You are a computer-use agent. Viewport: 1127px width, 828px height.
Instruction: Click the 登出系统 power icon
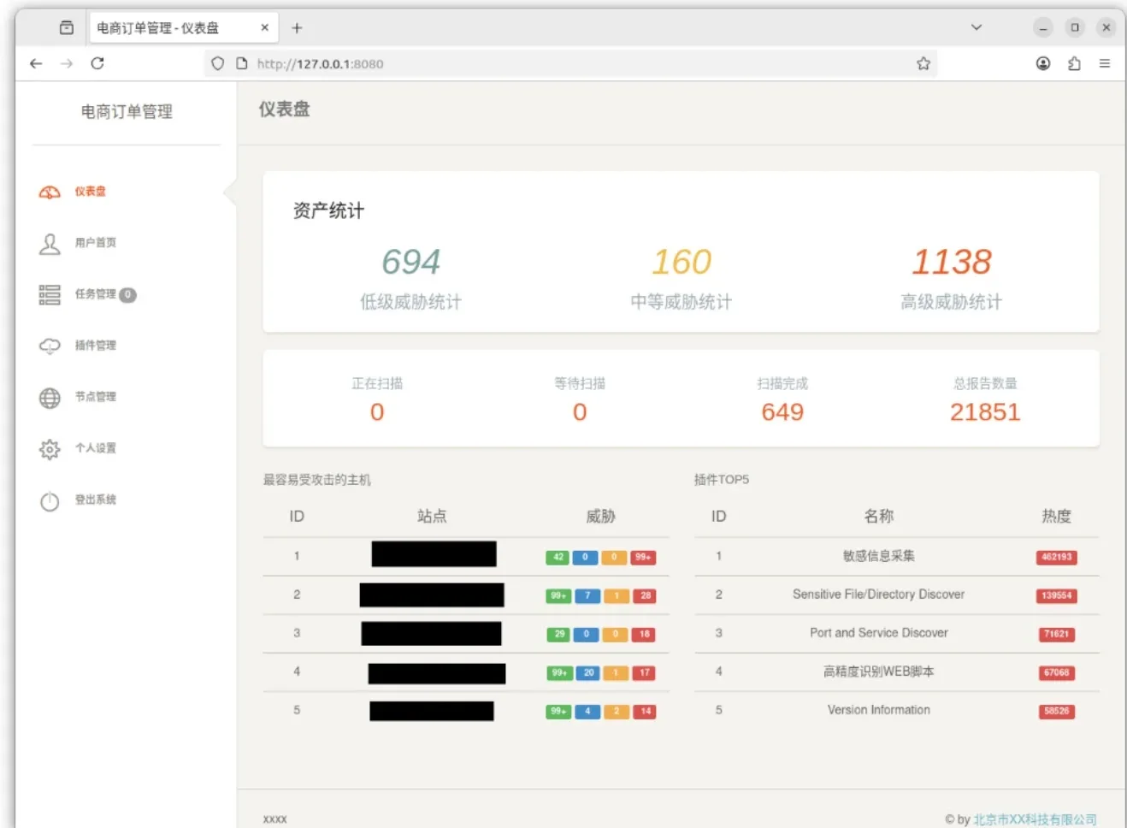coord(50,500)
